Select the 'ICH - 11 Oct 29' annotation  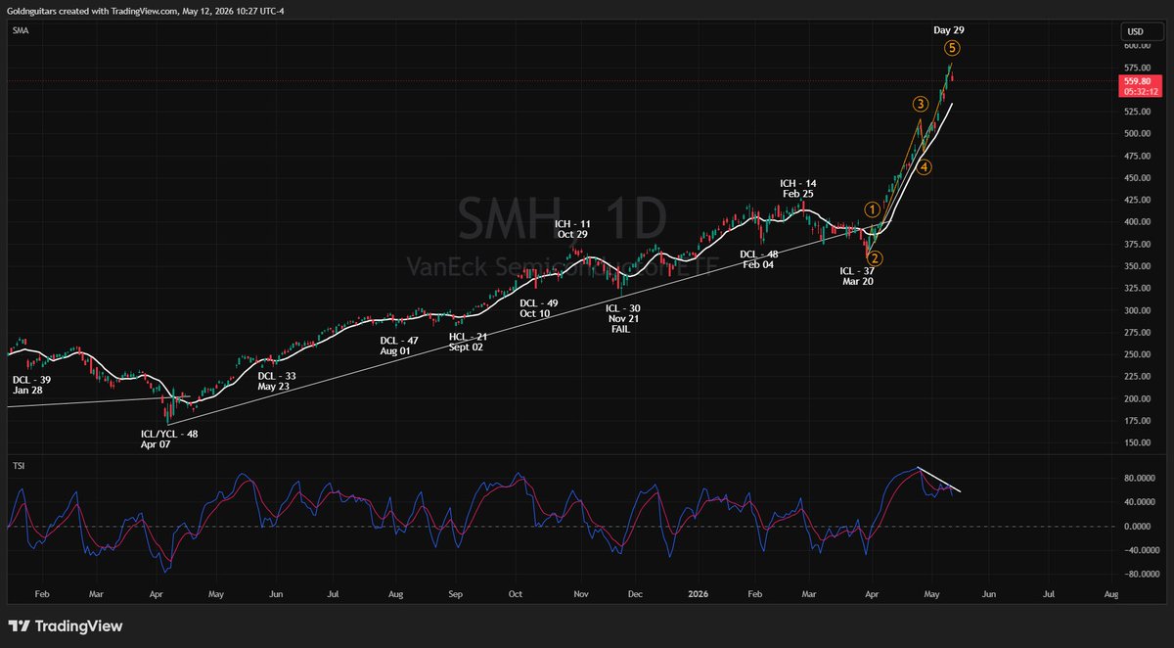pos(570,230)
